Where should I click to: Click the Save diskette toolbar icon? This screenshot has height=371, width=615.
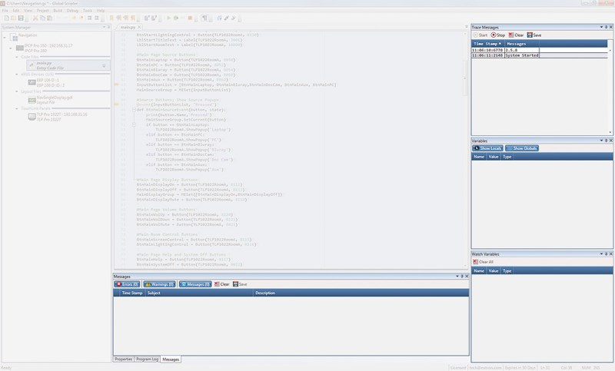(x=21, y=18)
